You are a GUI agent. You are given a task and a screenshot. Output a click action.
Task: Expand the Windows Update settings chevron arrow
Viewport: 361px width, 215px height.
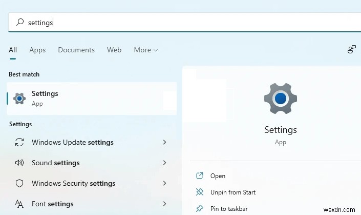click(x=164, y=142)
